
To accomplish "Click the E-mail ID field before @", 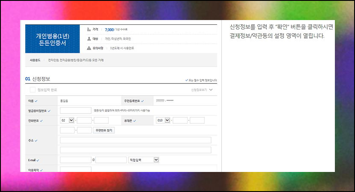I will click(x=76, y=160).
